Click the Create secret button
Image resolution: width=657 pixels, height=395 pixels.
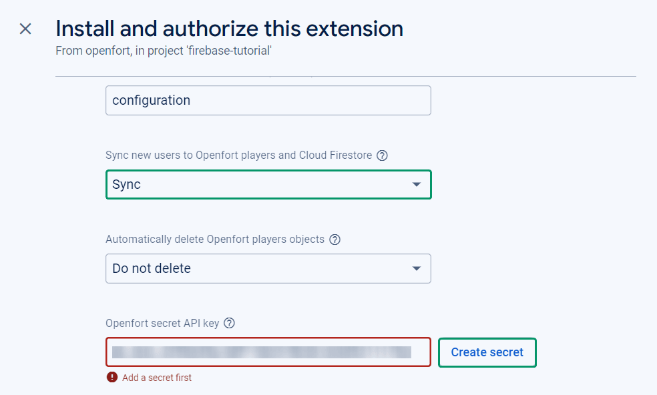(x=487, y=352)
